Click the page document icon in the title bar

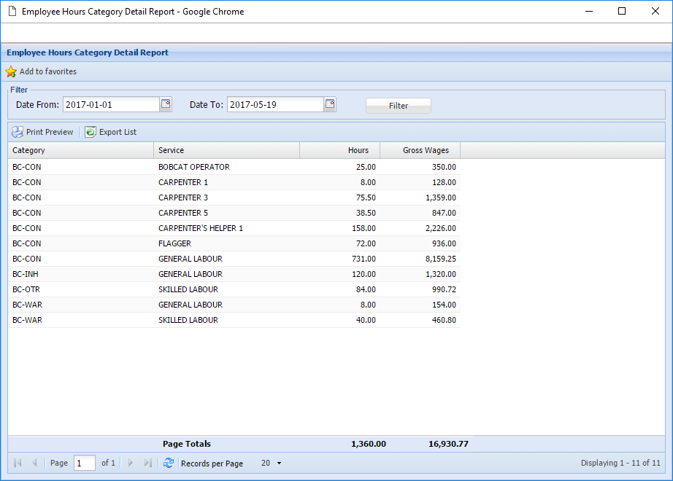coord(12,11)
